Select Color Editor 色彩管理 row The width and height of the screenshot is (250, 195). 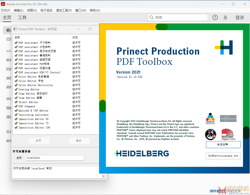56,77
